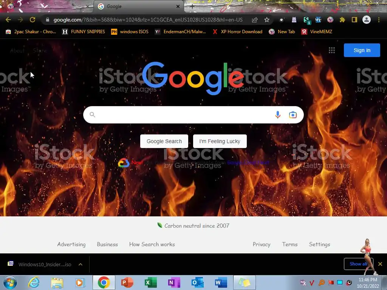Click the Google logo

[x=193, y=79]
